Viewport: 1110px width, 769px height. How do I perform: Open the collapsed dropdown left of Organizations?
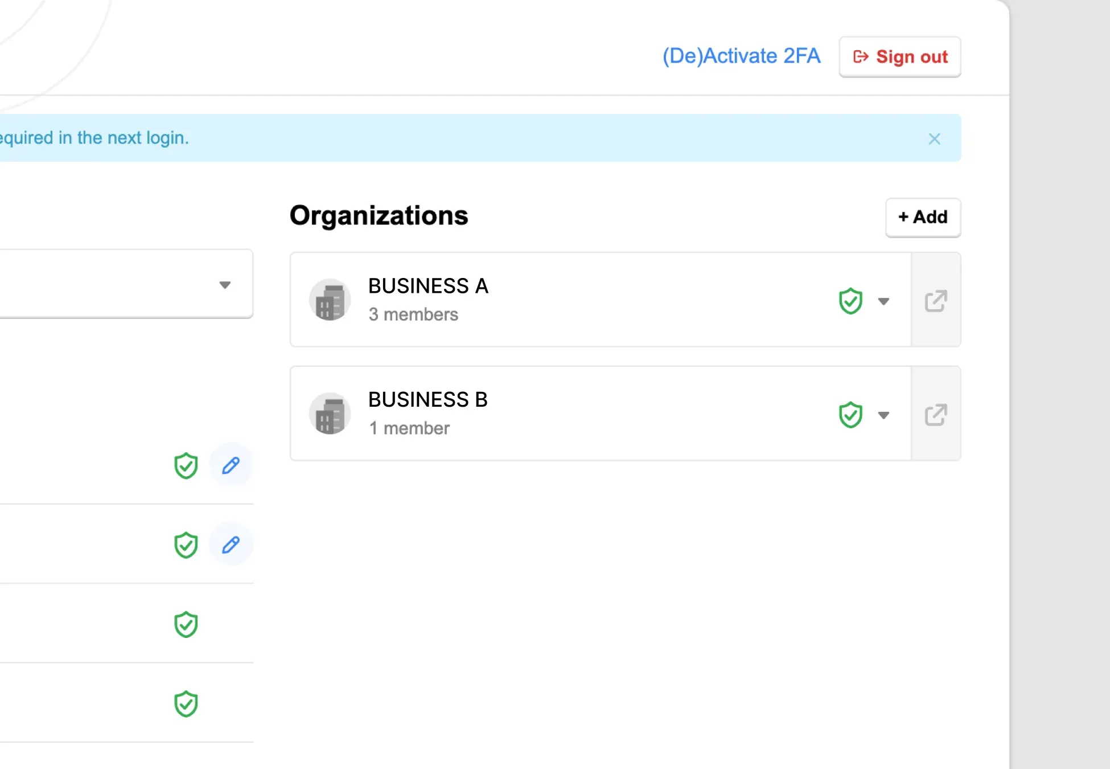[225, 284]
